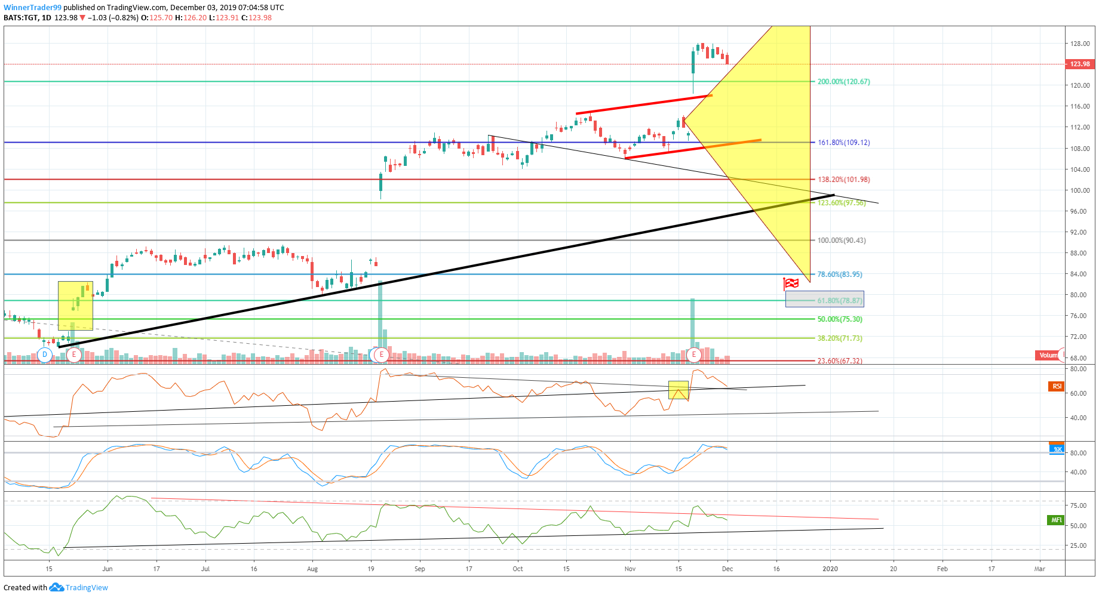The image size is (1099, 598).
Task: Click the Sep label on time axis
Action: click(x=420, y=569)
